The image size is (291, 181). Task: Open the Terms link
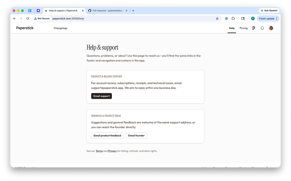[x=99, y=151]
